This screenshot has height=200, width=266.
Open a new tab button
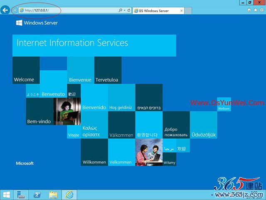[188, 11]
